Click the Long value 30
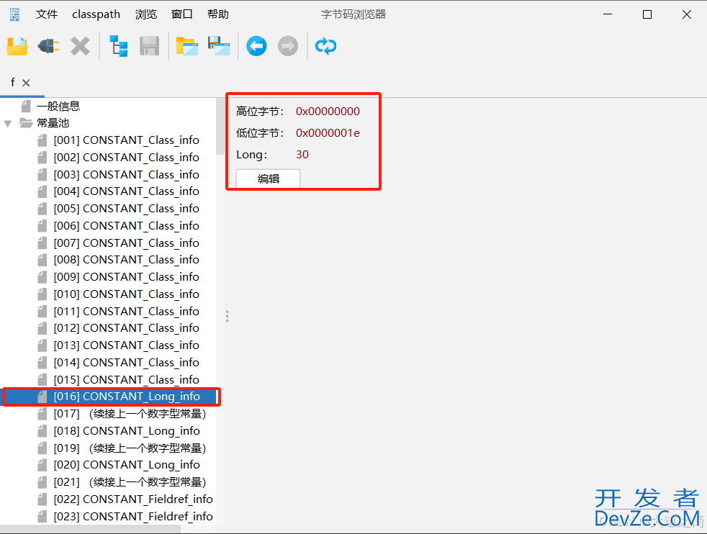 302,155
